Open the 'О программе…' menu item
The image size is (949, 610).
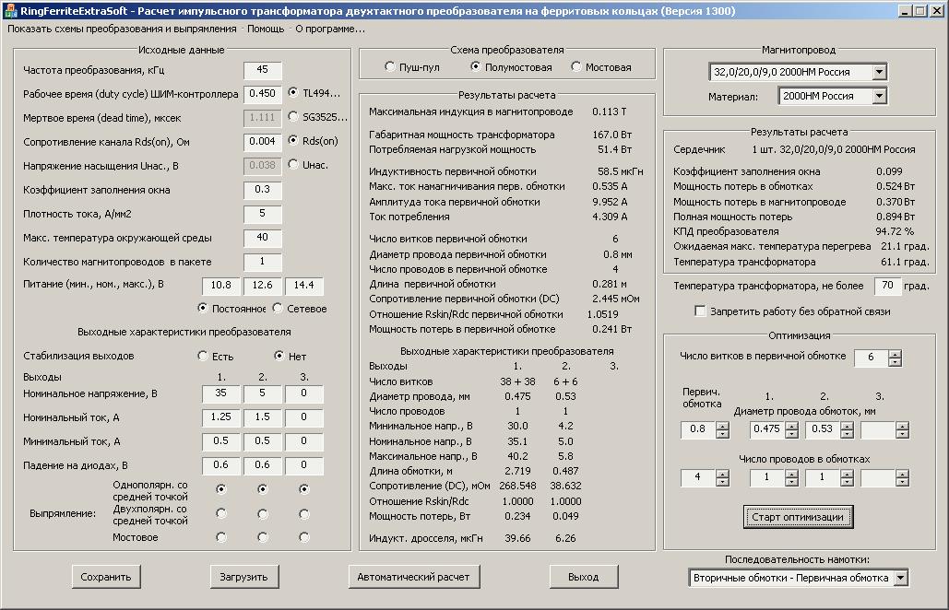(330, 29)
